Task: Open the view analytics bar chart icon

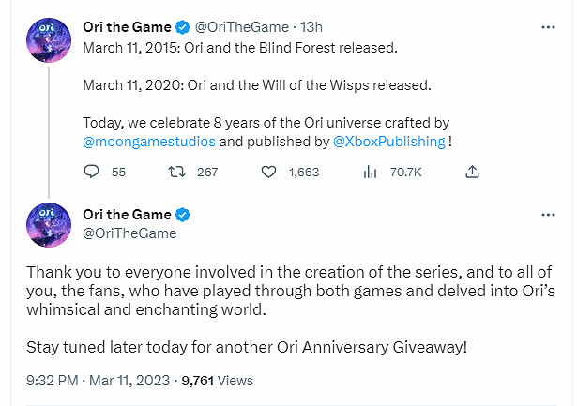Action: coord(370,172)
